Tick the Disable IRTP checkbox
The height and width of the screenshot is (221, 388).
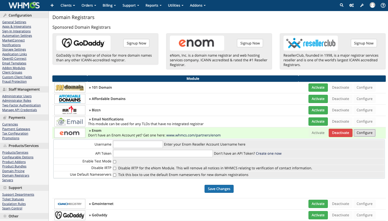coord(114,168)
